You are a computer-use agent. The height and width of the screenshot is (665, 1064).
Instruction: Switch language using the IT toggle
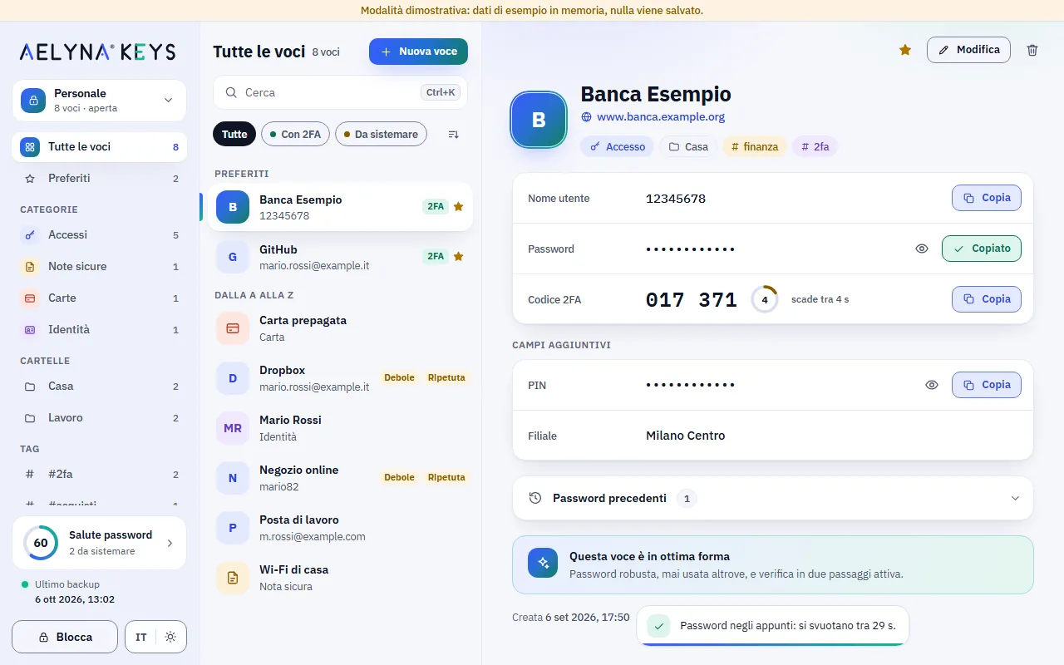tap(141, 637)
